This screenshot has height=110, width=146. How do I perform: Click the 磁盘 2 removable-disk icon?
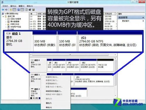tap(32, 89)
